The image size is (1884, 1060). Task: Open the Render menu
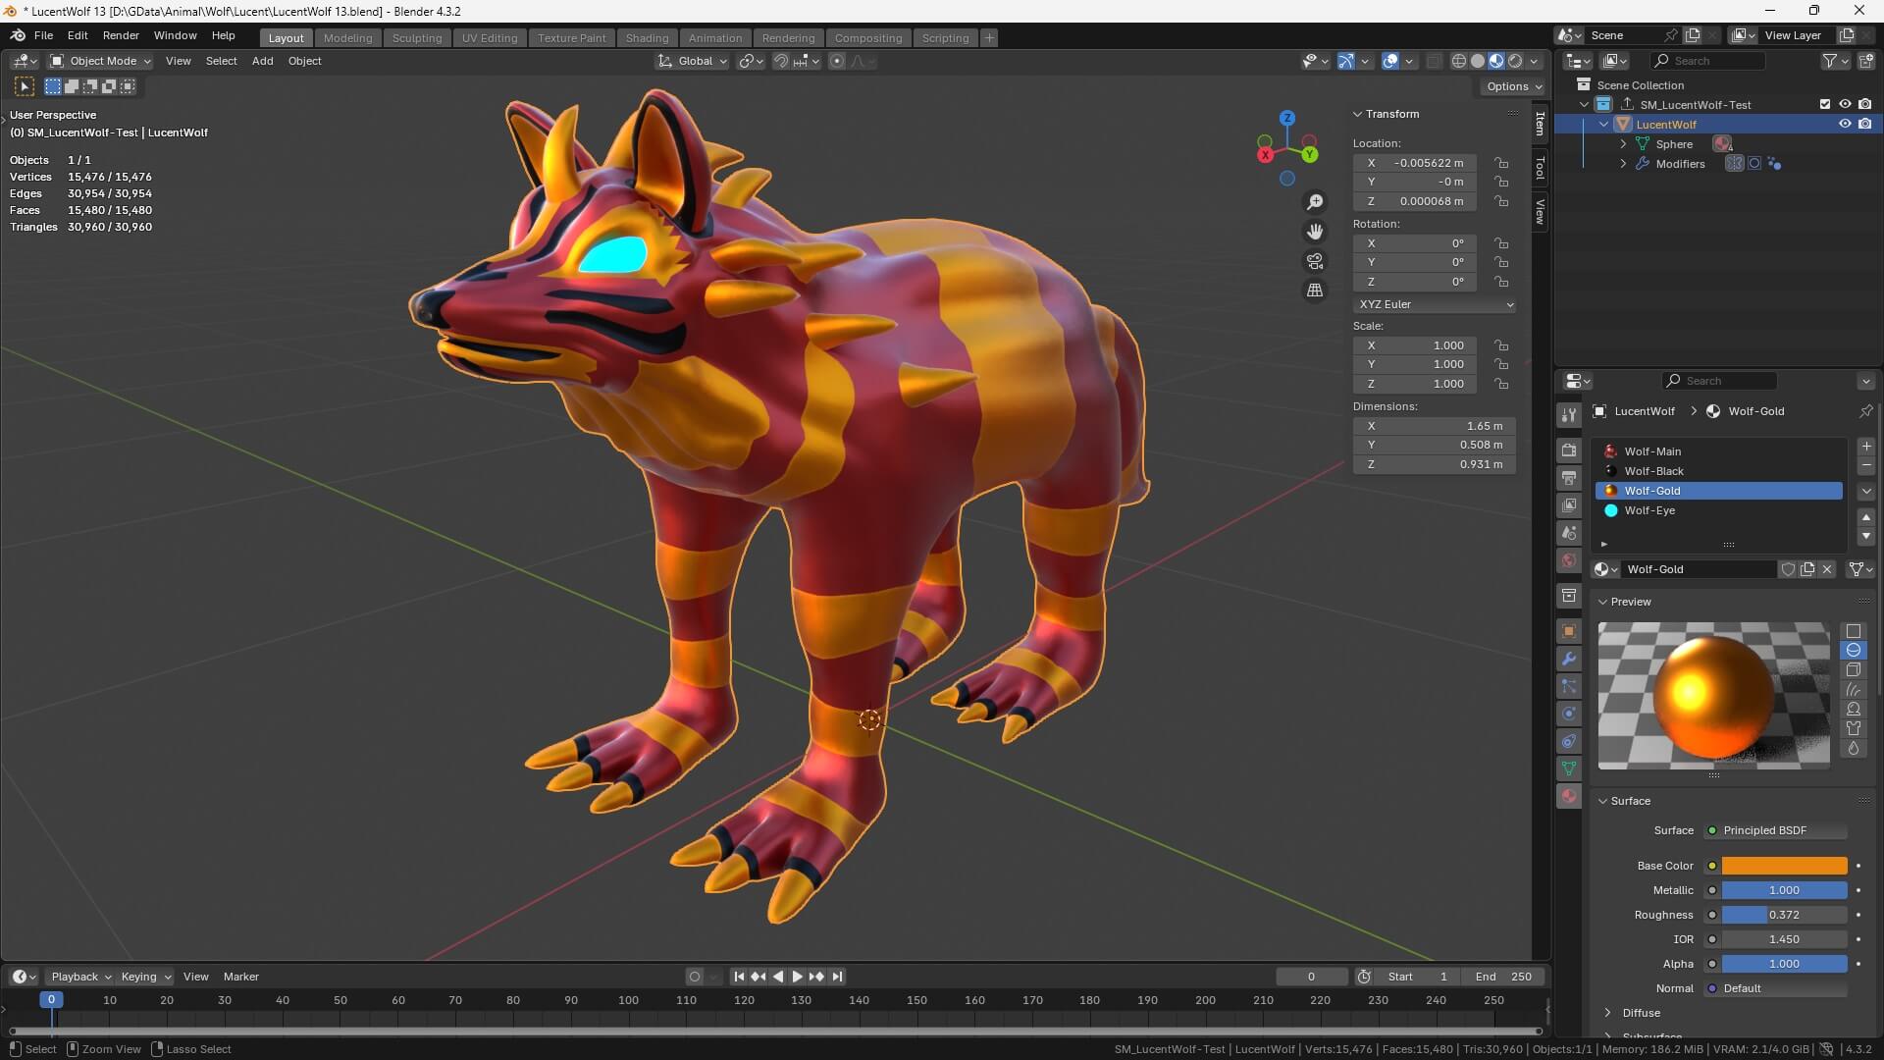tap(121, 35)
